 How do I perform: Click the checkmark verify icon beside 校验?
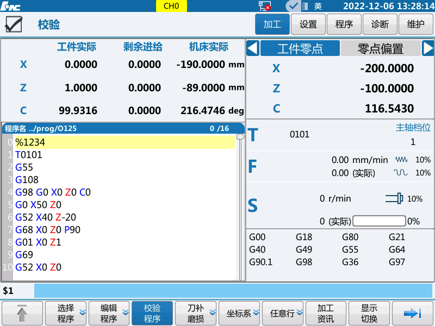14,25
